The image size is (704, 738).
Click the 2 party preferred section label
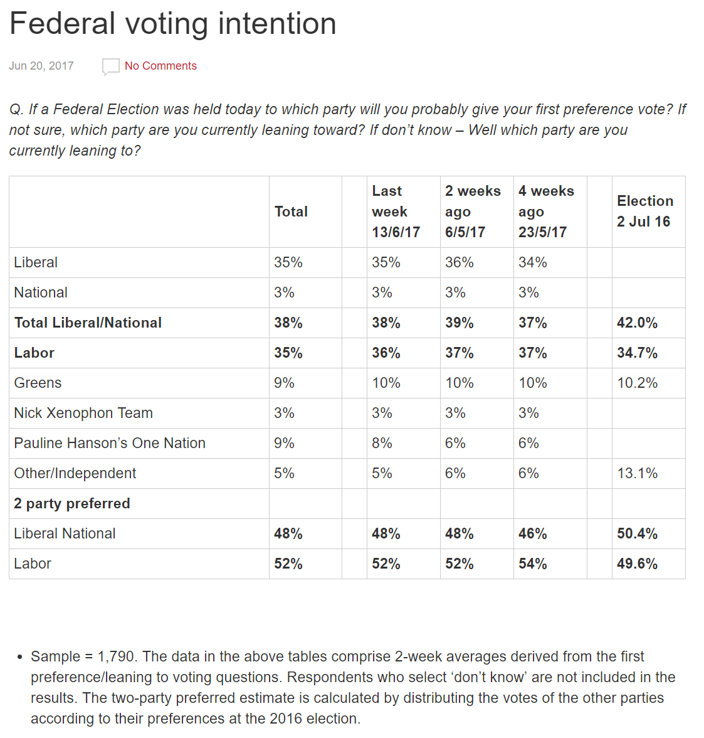pyautogui.click(x=72, y=503)
